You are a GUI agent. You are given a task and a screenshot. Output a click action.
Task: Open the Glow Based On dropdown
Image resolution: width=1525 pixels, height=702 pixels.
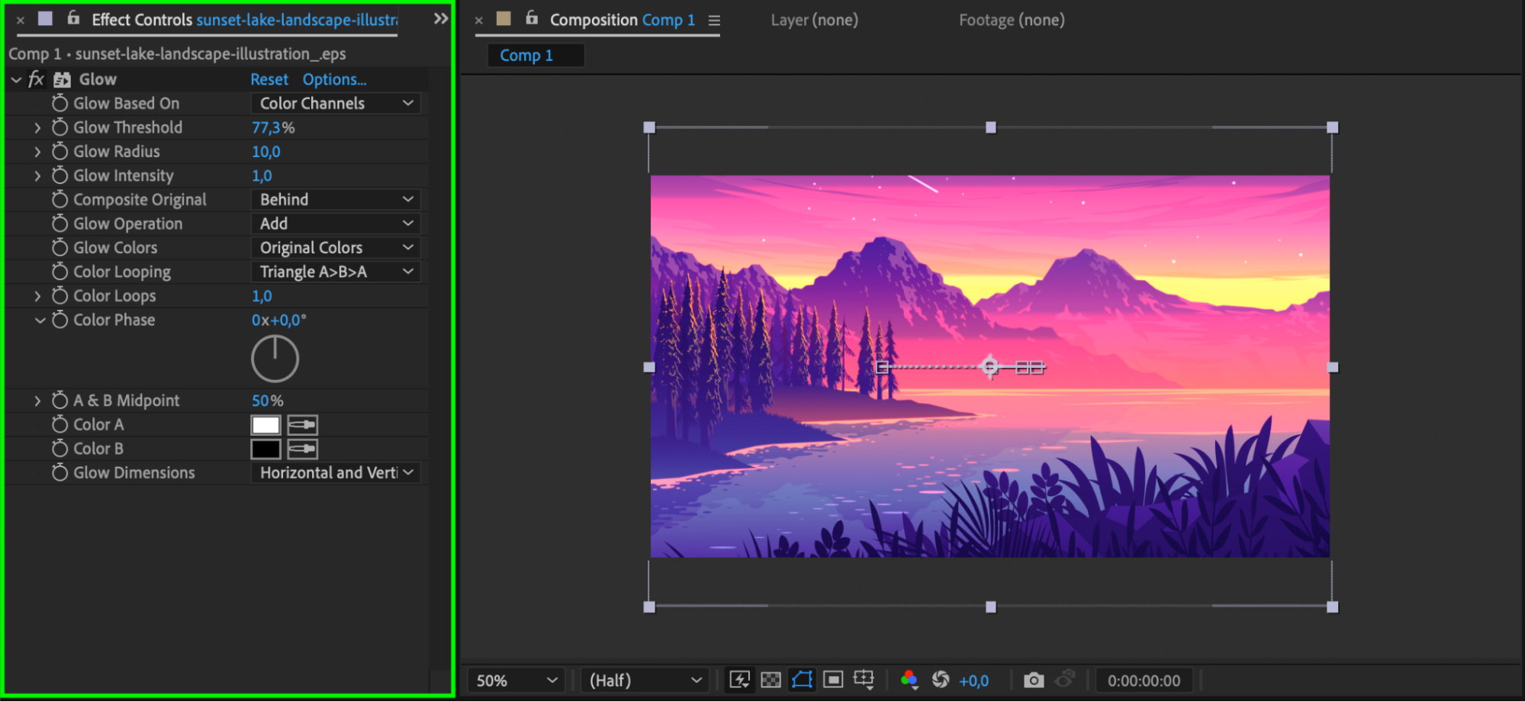(x=336, y=104)
